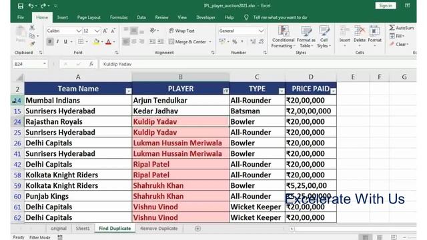Switch to the Formulas tab
The height and width of the screenshot is (240, 427).
pyautogui.click(x=119, y=17)
